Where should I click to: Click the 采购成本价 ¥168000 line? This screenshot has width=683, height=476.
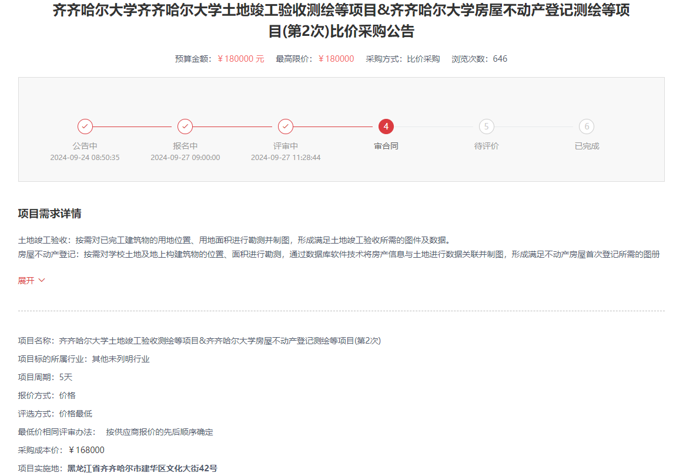[x=61, y=450]
